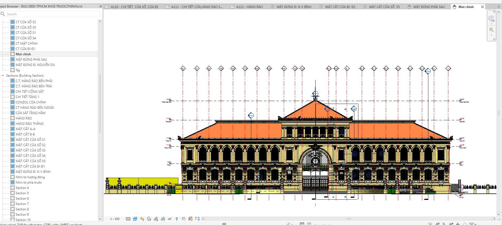This screenshot has width=502, height=225.
Task: Open the Detail Level control
Action: click(128, 219)
